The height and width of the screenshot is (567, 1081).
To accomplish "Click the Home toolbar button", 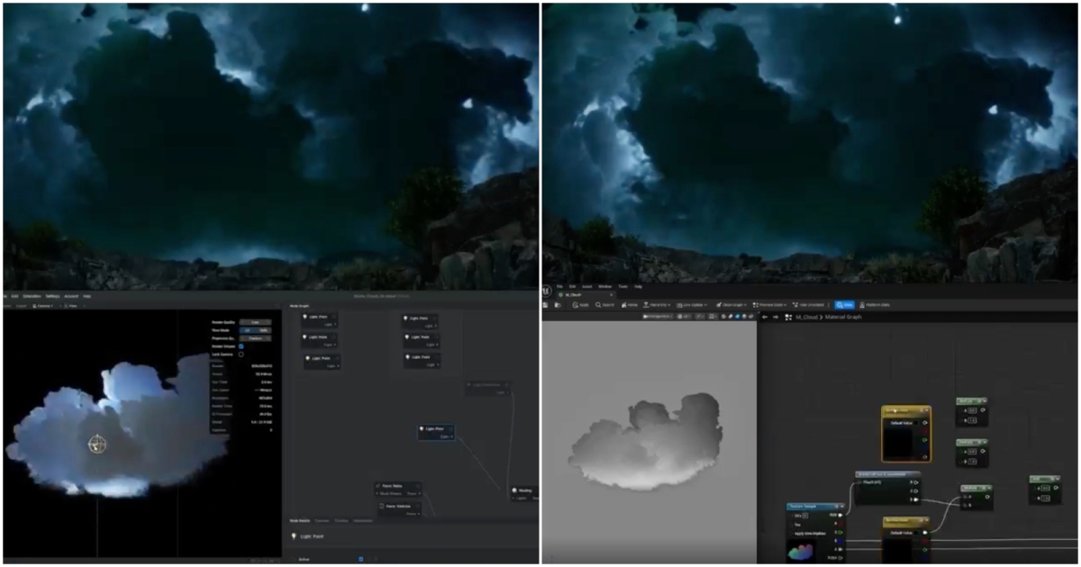I will pos(629,305).
